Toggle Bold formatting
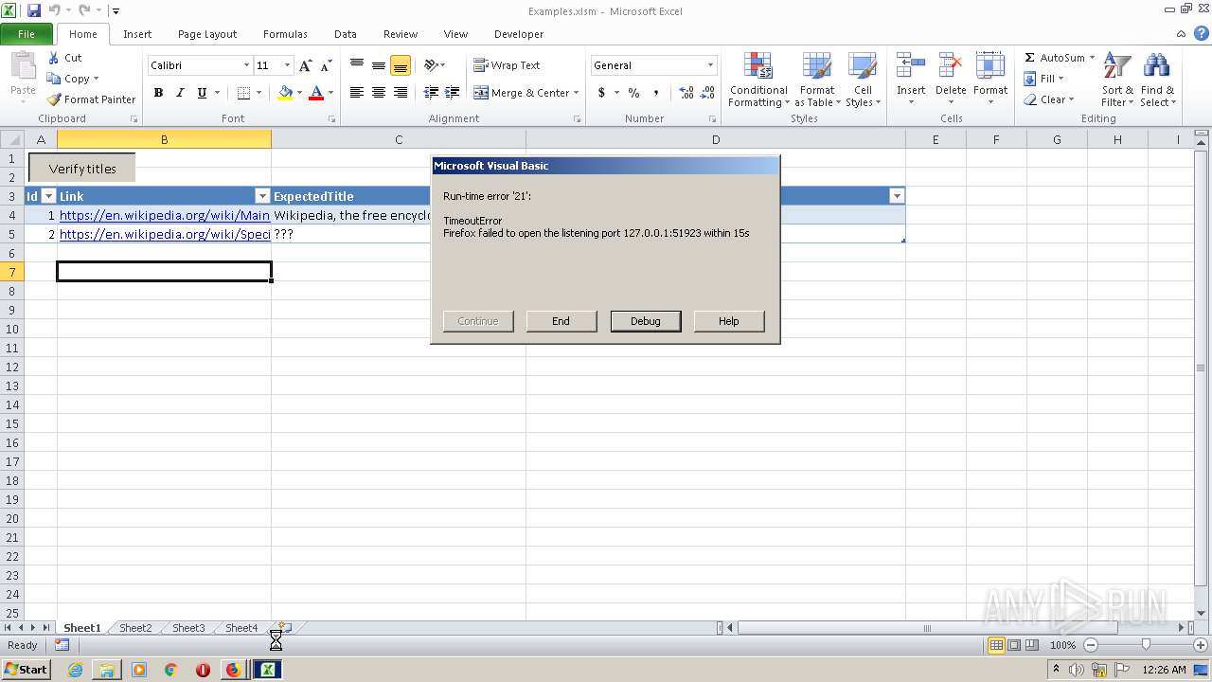This screenshot has width=1212, height=682. [158, 93]
